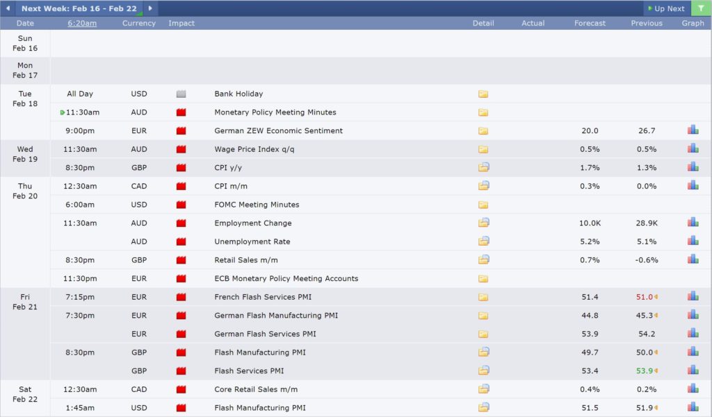Show graph for Wage Price Index q/q

click(x=693, y=148)
